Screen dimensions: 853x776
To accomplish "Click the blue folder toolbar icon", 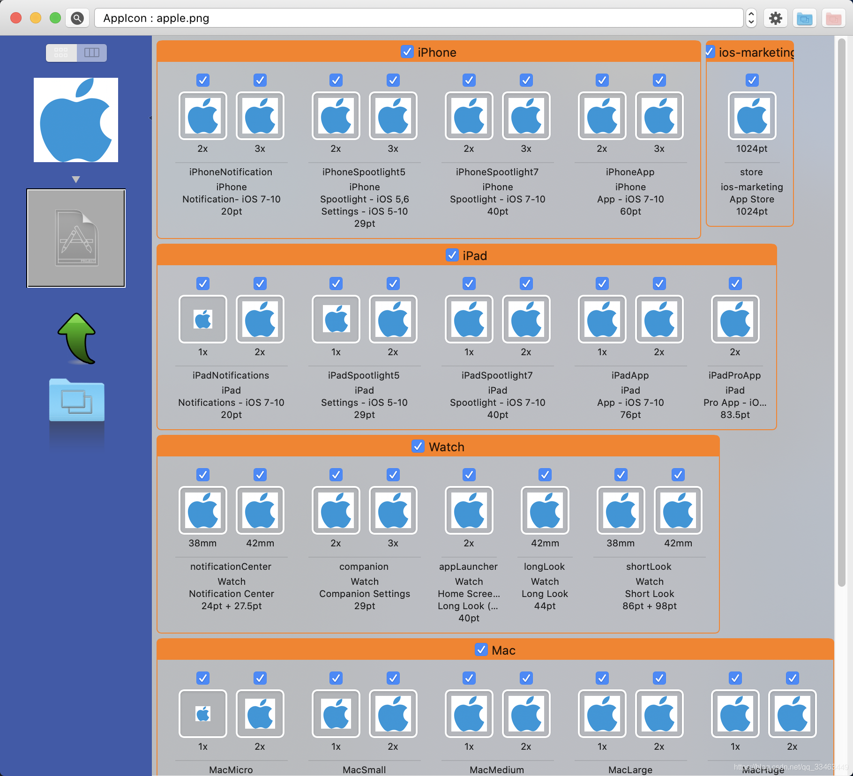I will (805, 18).
